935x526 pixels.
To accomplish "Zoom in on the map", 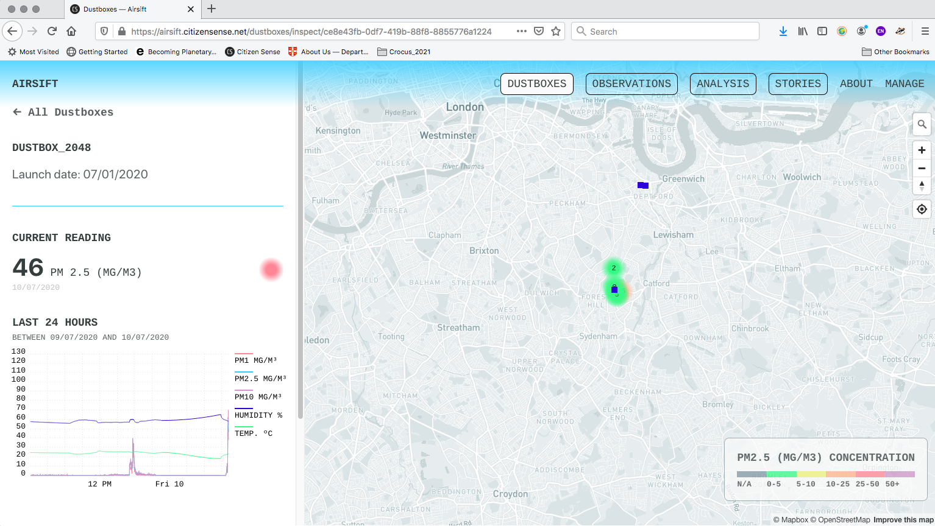I will click(x=922, y=150).
